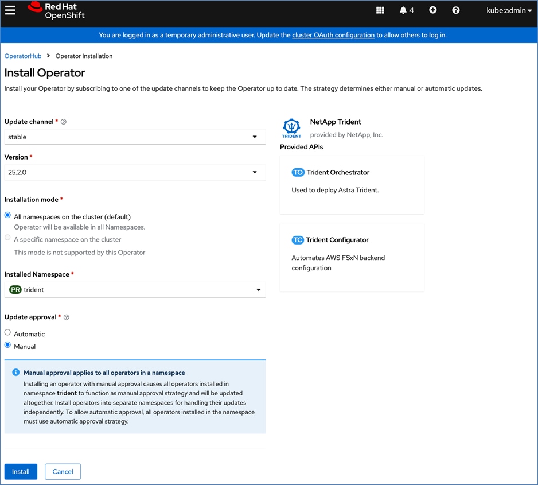538x485 pixels.
Task: Select the Trident Configurator API card
Action: pyautogui.click(x=352, y=258)
